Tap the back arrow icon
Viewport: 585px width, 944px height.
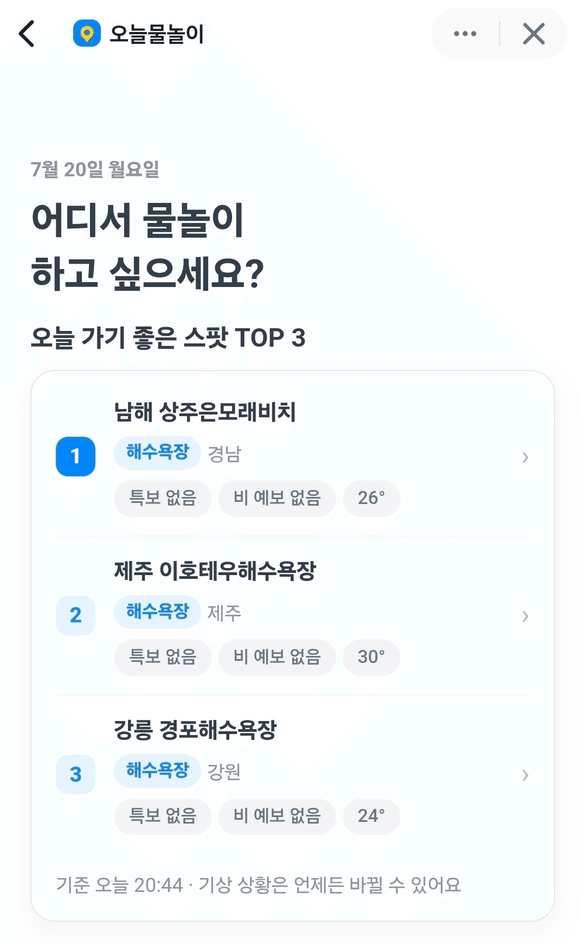(27, 34)
